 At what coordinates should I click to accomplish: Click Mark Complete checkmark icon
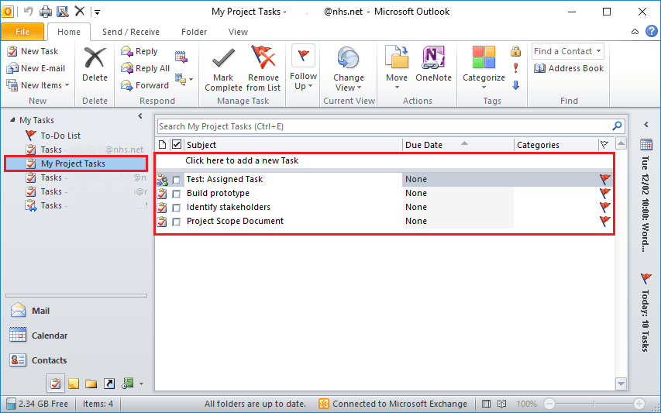[x=223, y=59]
